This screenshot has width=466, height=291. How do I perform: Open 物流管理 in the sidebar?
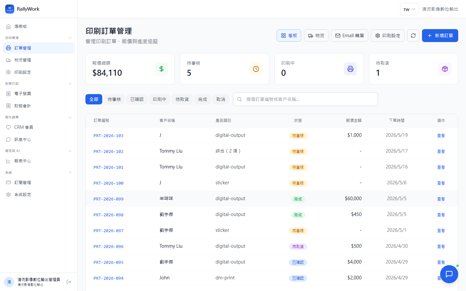click(39, 60)
